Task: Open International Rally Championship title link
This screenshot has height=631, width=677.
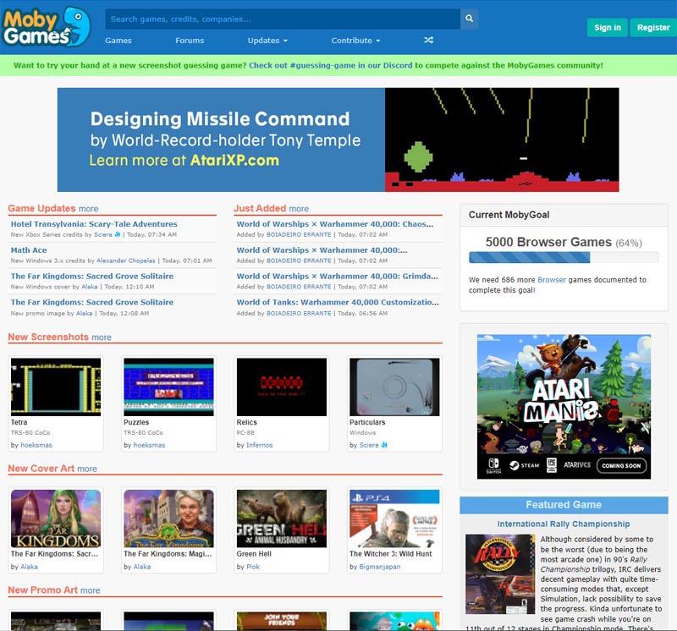Action: point(564,524)
